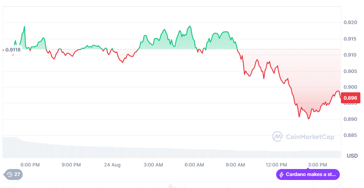The height and width of the screenshot is (188, 364).
Task: Select the 12:00 PM time axis label
Action: point(276,165)
